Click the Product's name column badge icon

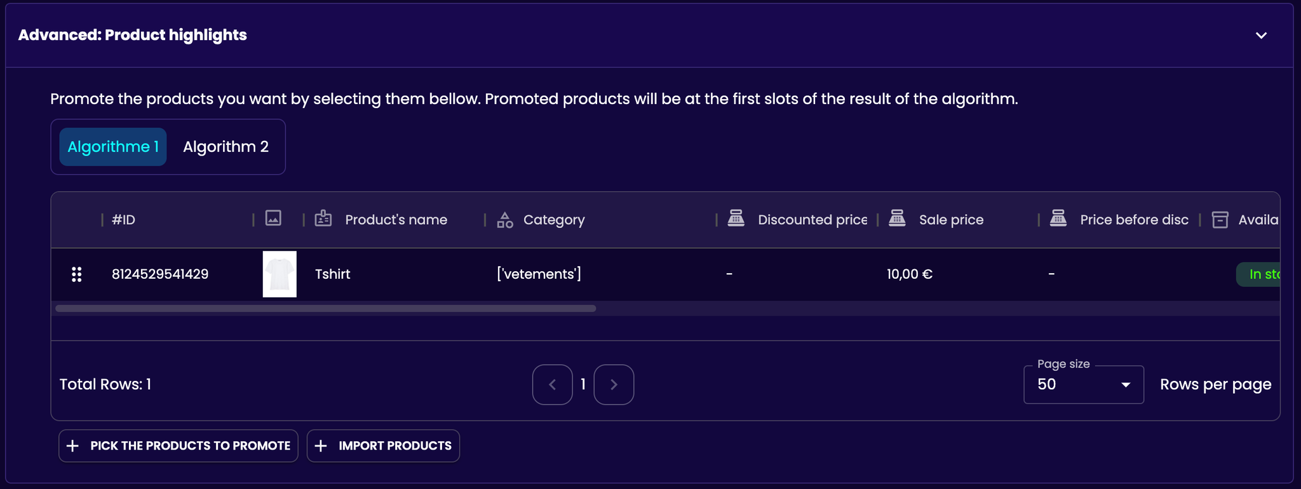(323, 218)
